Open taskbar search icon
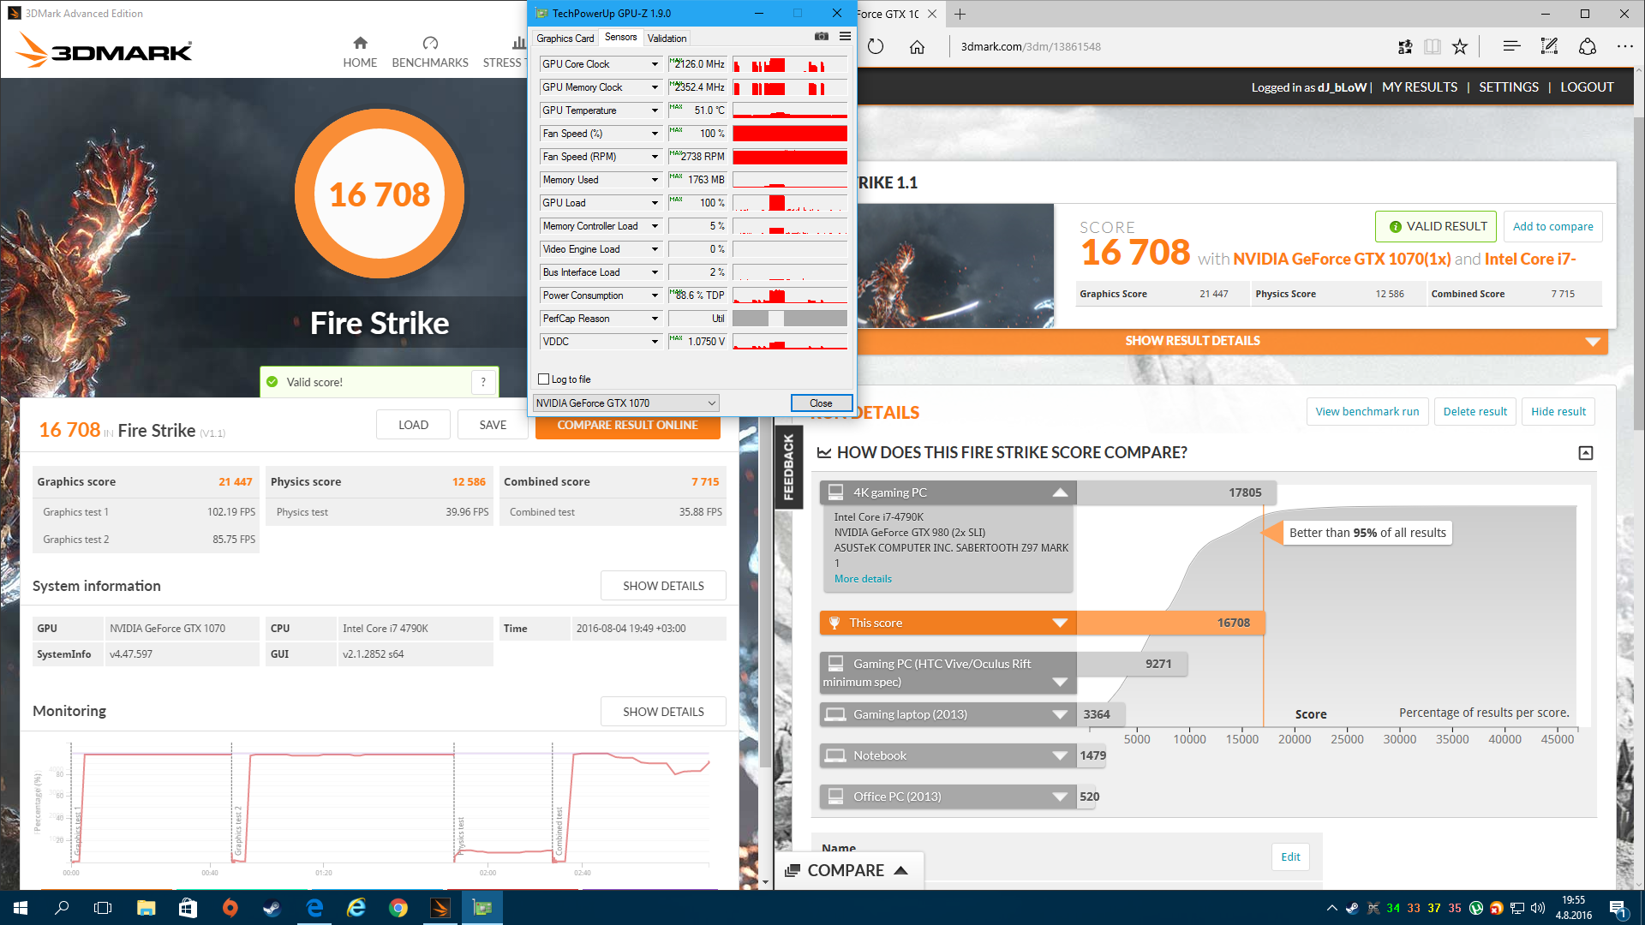The image size is (1645, 925). 62,908
